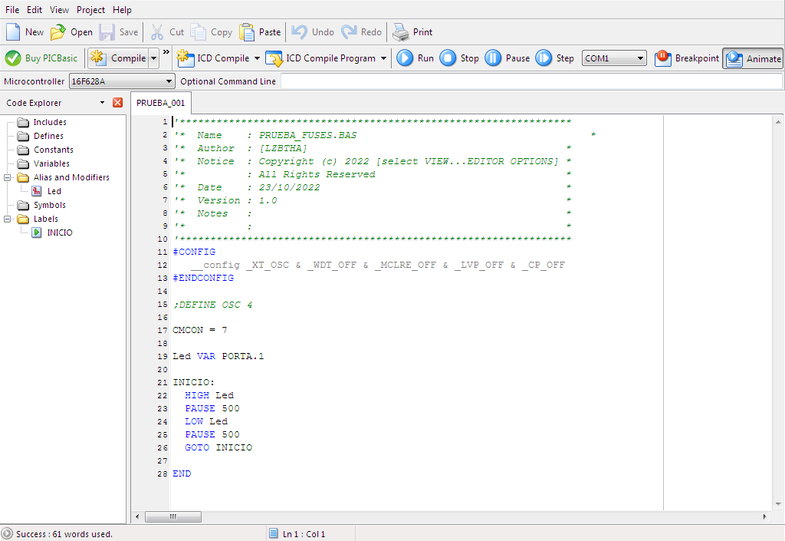This screenshot has width=785, height=541.
Task: Open the ICD Compile dropdown arrow
Action: click(257, 58)
